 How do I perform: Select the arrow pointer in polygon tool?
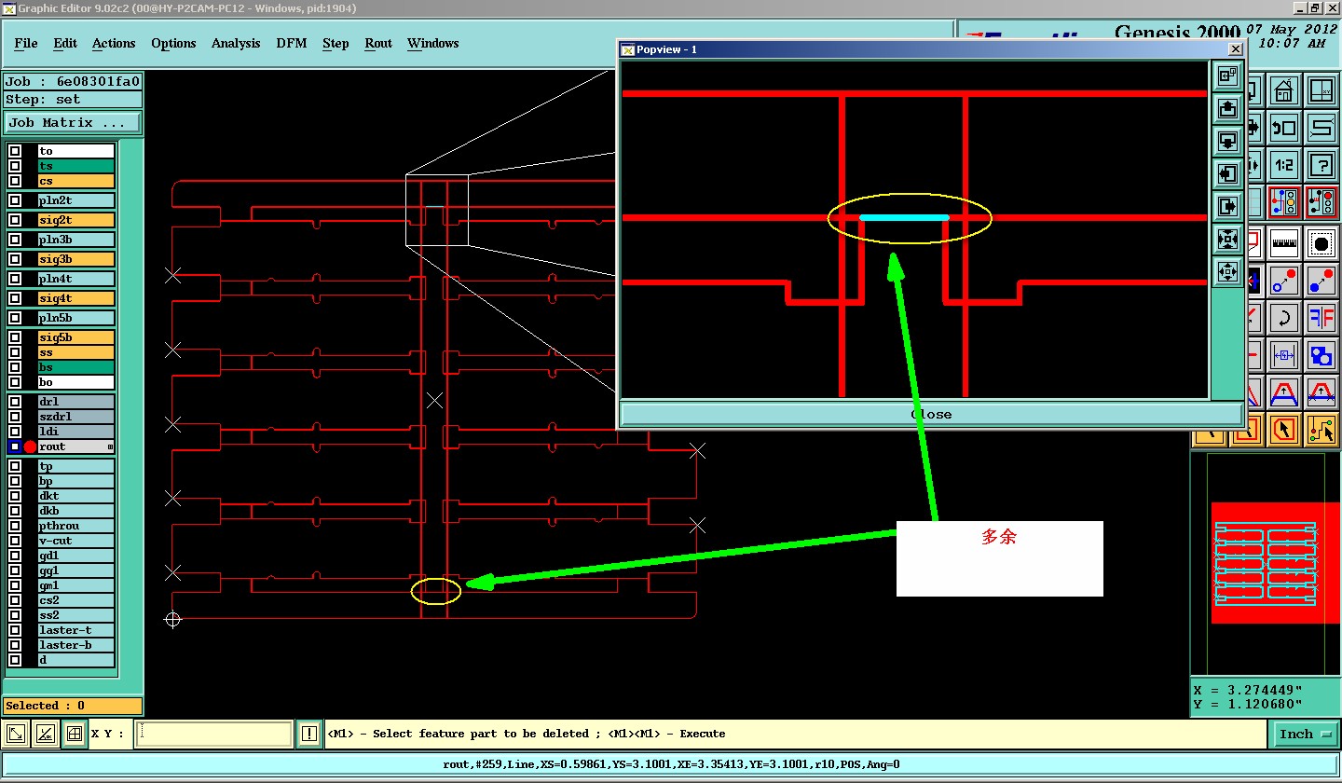coord(1284,429)
